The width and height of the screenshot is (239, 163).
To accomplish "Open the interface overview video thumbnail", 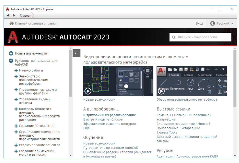I will (192, 81).
